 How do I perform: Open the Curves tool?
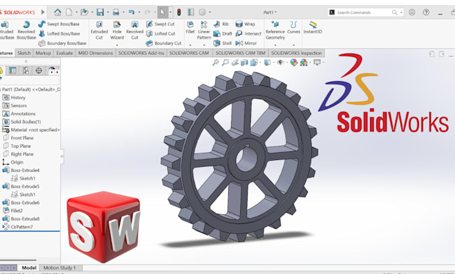pyautogui.click(x=294, y=27)
